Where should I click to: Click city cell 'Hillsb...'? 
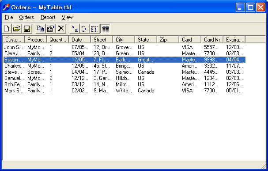[123, 78]
